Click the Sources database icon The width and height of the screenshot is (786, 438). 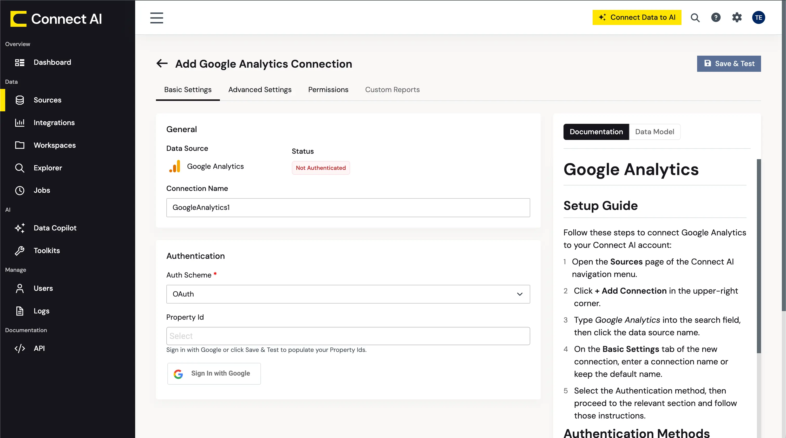pyautogui.click(x=20, y=100)
